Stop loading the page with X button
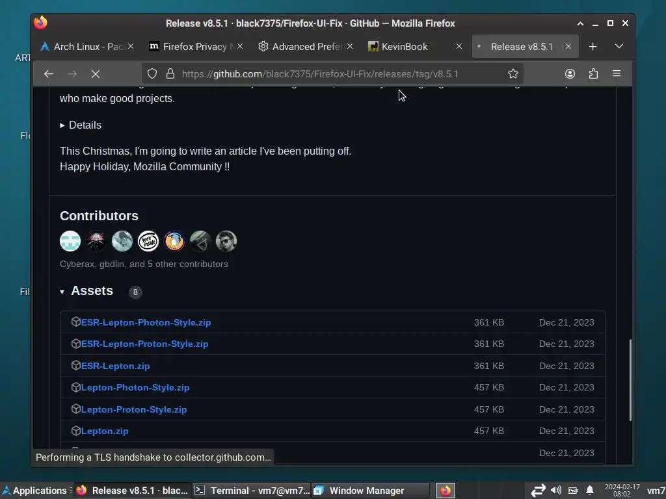The height and width of the screenshot is (499, 666). pos(96,74)
